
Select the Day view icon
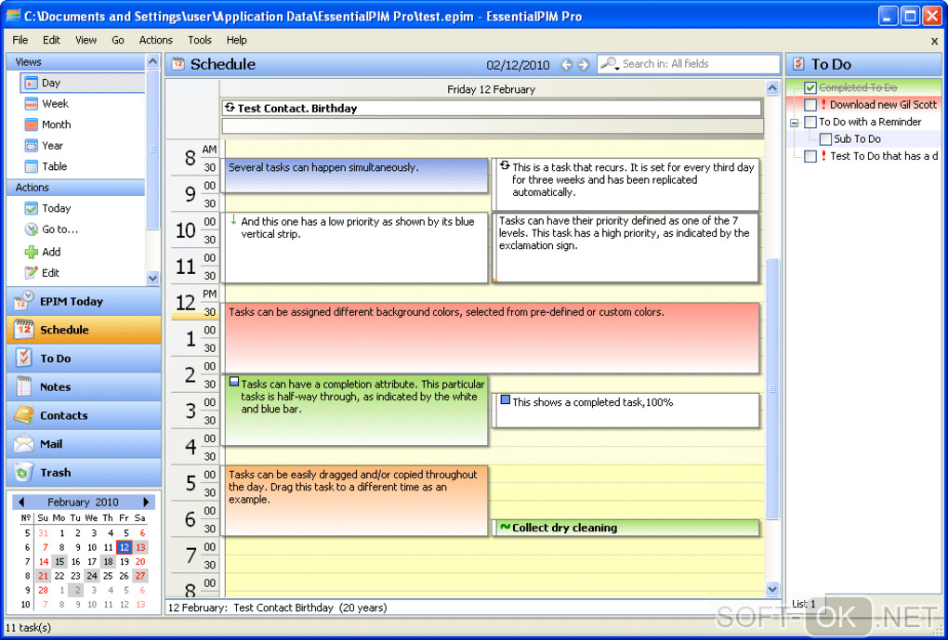[32, 83]
